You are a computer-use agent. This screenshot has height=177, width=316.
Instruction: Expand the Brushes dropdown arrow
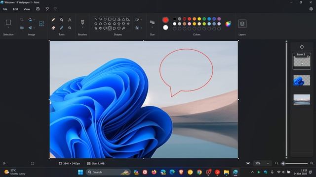tap(82, 28)
